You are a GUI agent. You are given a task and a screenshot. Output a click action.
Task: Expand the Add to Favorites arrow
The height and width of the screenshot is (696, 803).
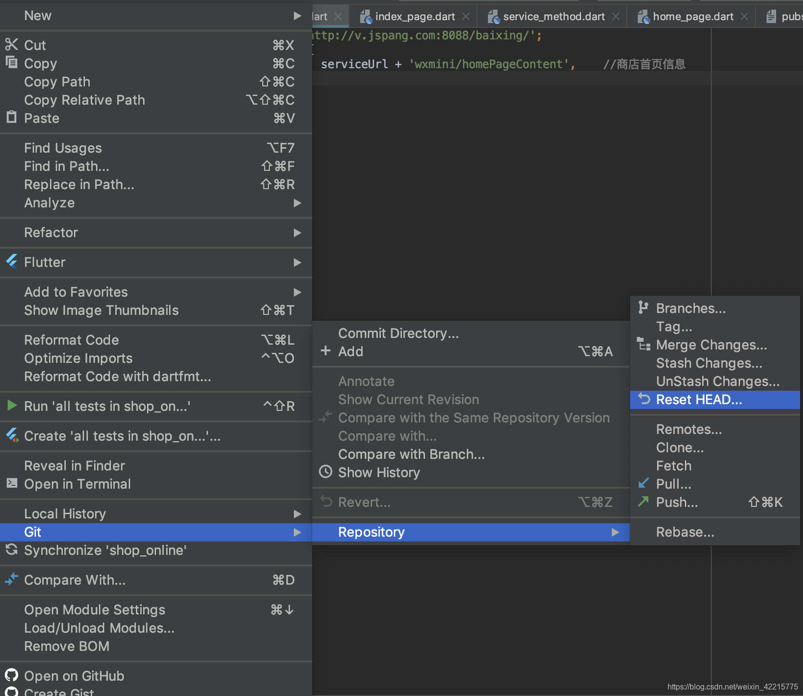coord(297,292)
